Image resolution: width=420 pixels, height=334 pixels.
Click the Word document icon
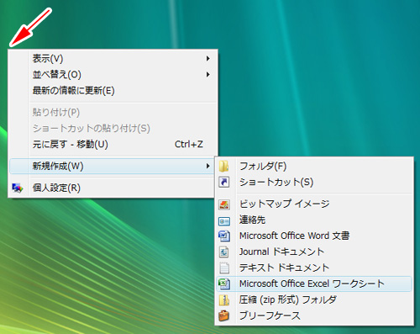224,236
